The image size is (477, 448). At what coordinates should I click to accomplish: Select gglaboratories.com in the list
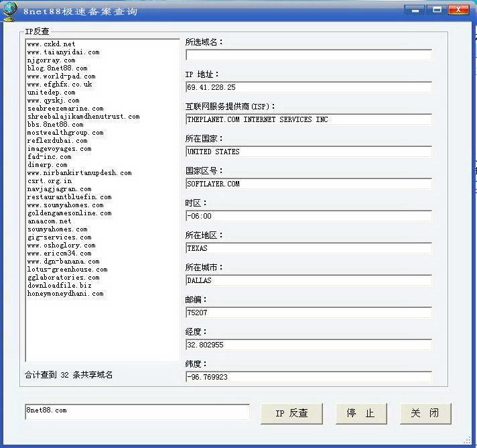pyautogui.click(x=63, y=278)
